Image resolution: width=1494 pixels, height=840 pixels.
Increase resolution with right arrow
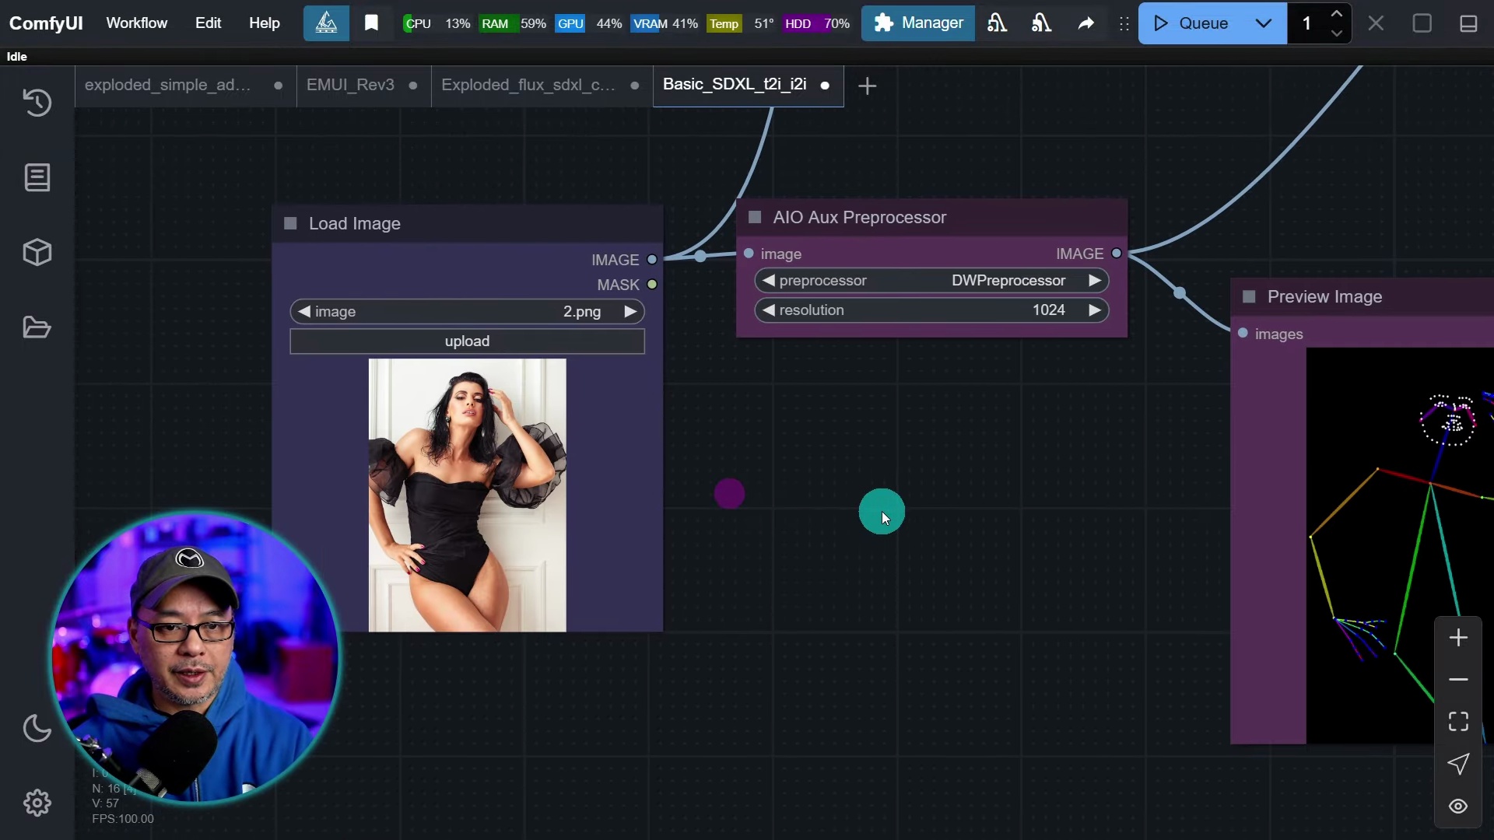pyautogui.click(x=1095, y=310)
